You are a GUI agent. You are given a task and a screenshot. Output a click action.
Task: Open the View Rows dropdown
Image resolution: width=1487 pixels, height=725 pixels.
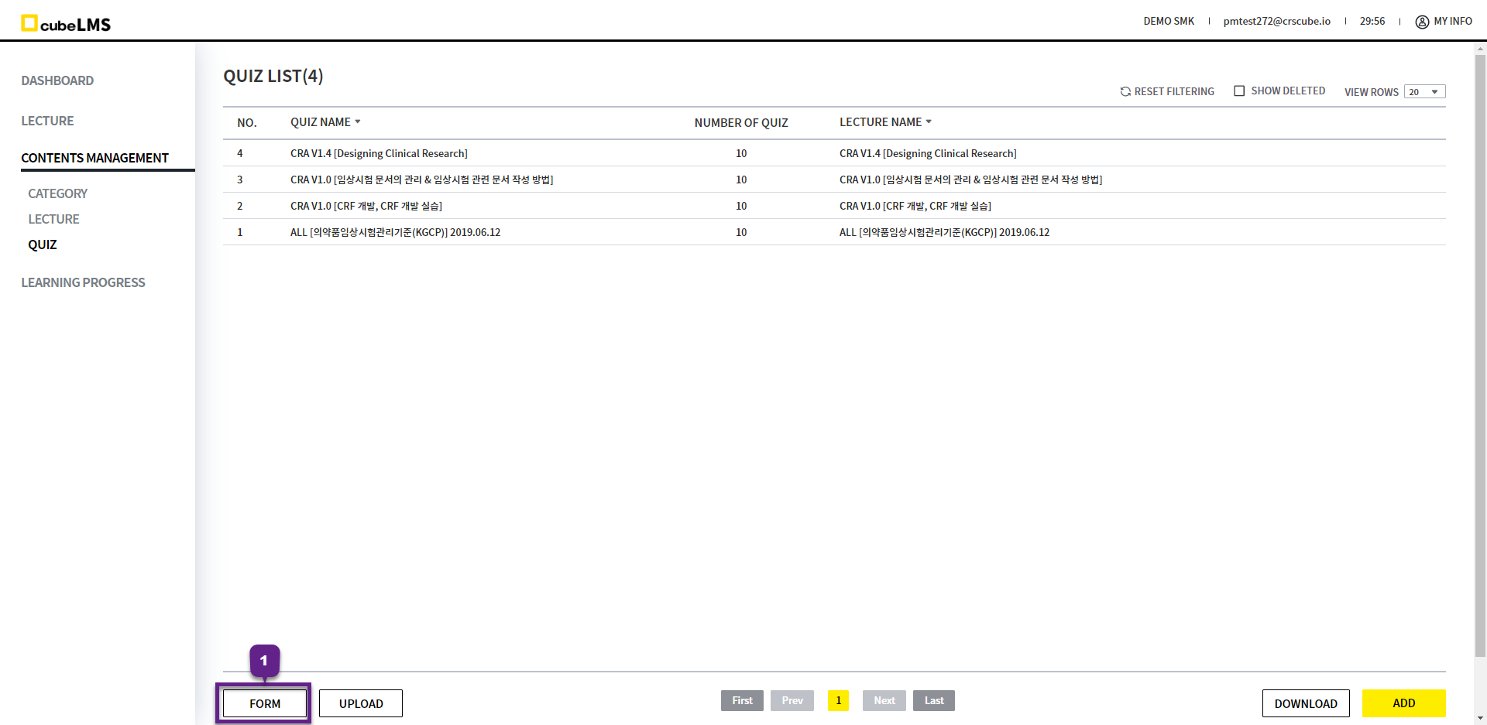[x=1424, y=92]
